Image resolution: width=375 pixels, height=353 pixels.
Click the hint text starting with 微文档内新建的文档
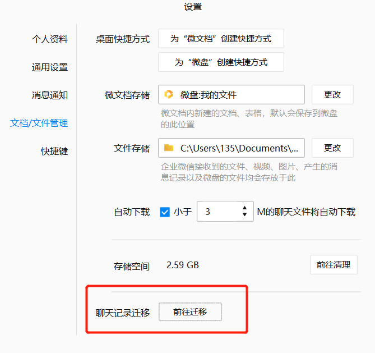click(x=249, y=119)
